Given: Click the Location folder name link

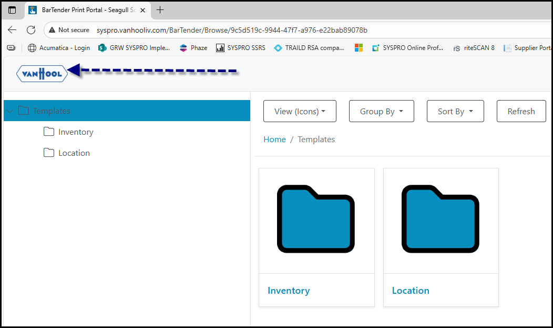Looking at the screenshot, I should tap(411, 291).
